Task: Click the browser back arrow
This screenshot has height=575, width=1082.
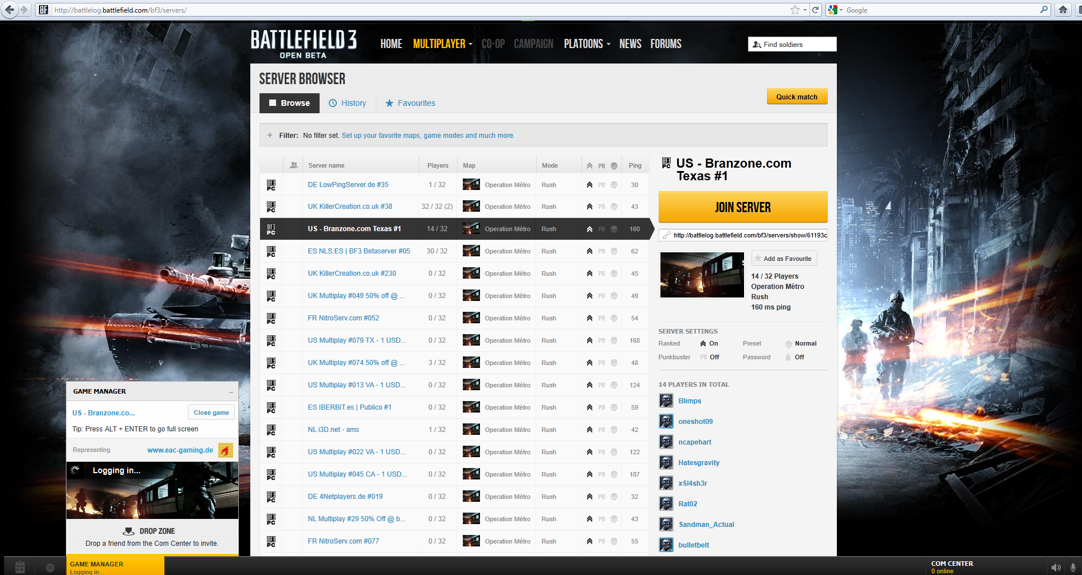Action: (x=9, y=10)
